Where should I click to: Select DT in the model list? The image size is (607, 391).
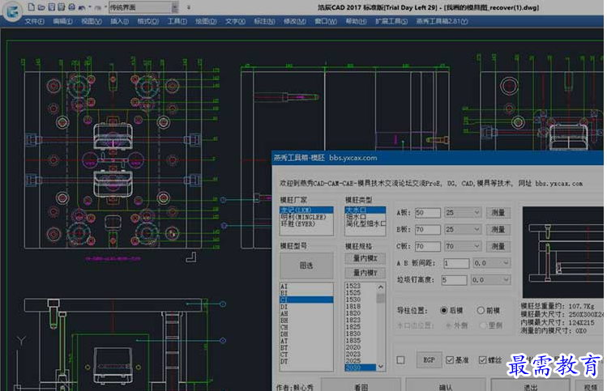[306, 362]
